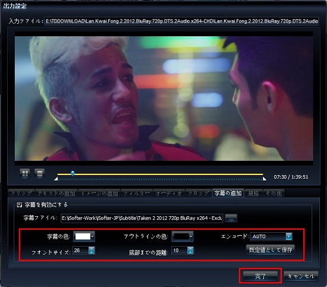Select the 字幕の追加 tab
Viewport: 327px width, 287px height.
228,193
